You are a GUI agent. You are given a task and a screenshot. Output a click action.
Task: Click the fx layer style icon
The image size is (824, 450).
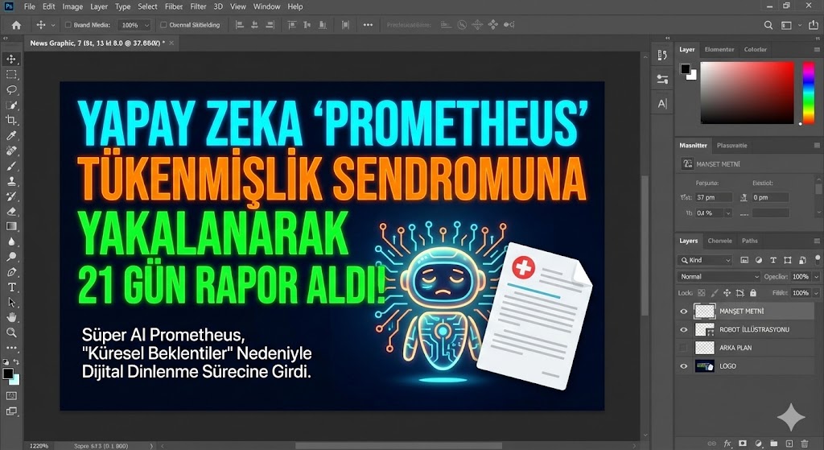(727, 443)
